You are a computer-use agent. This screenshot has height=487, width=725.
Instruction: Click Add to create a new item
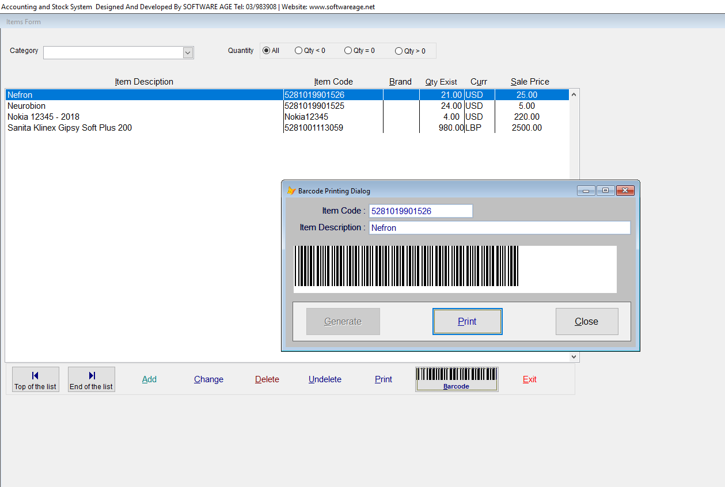(149, 379)
